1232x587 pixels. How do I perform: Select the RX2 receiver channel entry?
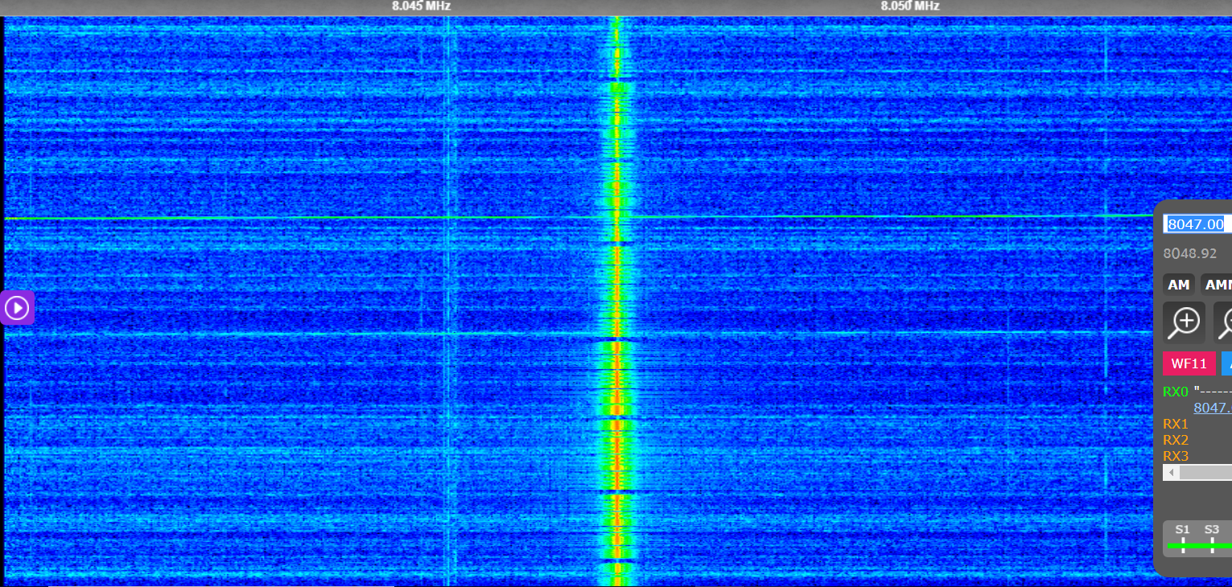(x=1176, y=440)
